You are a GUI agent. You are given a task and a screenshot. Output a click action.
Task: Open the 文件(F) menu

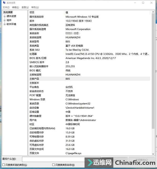coord(6,7)
